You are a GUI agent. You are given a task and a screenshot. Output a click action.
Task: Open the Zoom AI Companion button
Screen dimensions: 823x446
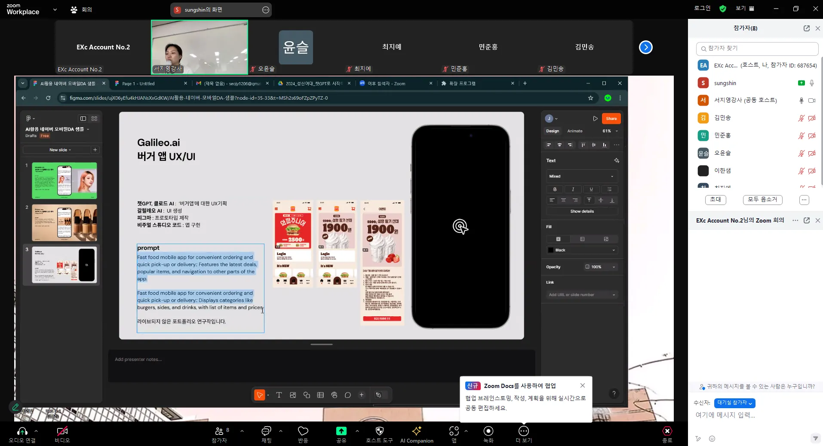click(x=417, y=435)
